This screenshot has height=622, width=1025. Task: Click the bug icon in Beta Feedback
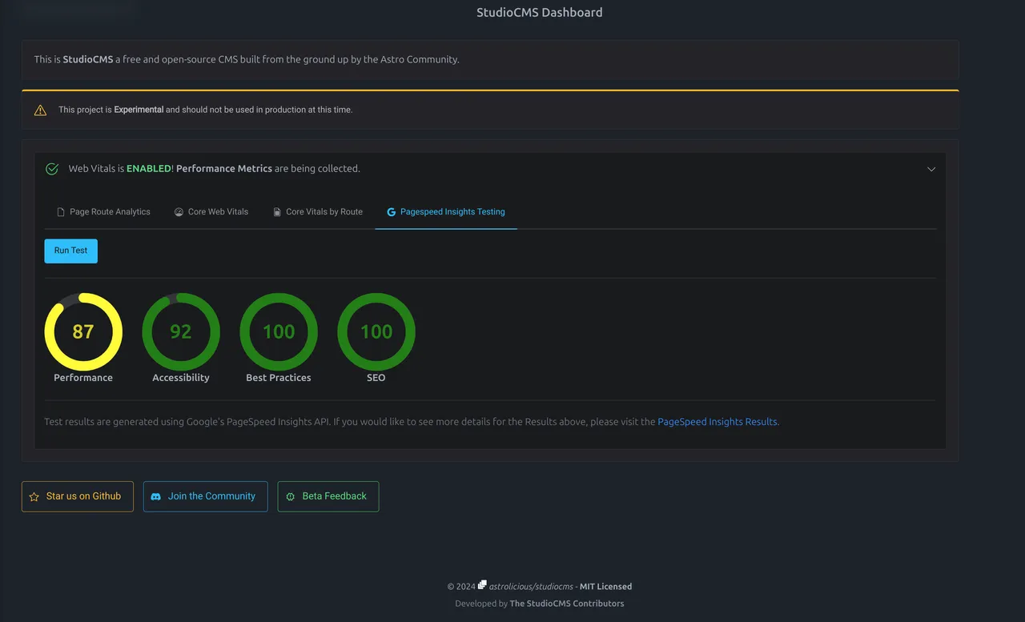[x=291, y=497]
